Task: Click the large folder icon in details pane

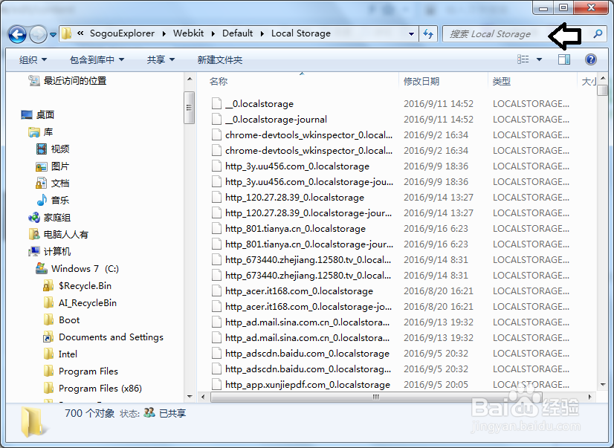Action: tap(32, 422)
